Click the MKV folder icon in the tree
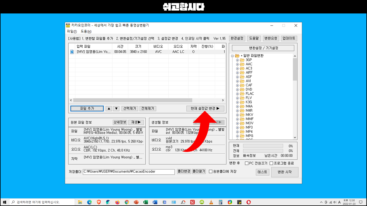Screen dimensions: 367x206 pos(242,115)
